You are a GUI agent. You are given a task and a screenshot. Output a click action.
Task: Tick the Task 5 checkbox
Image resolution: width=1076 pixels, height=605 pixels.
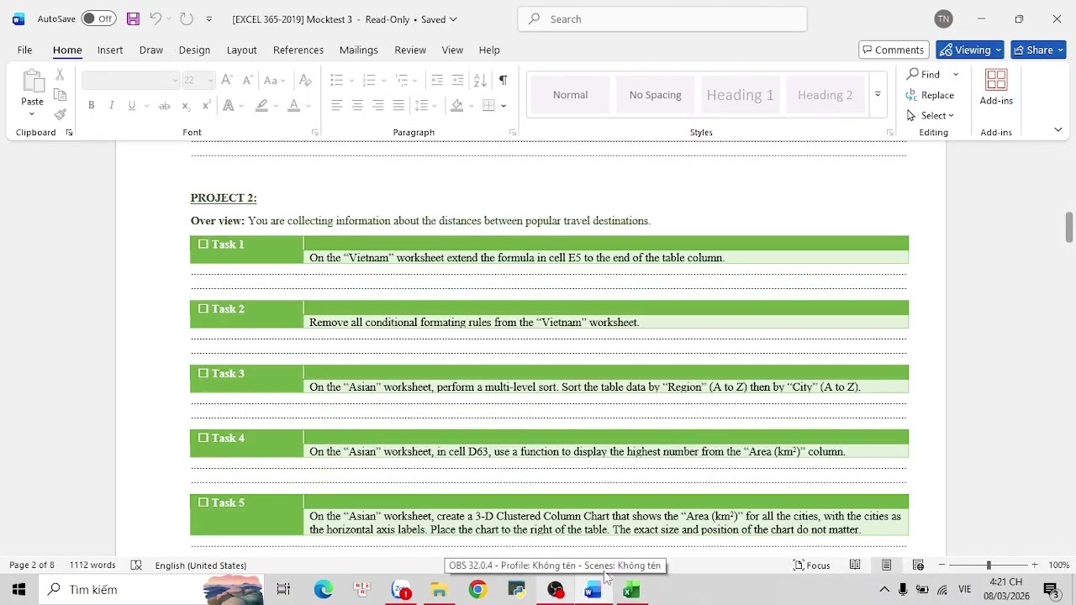[x=203, y=502]
